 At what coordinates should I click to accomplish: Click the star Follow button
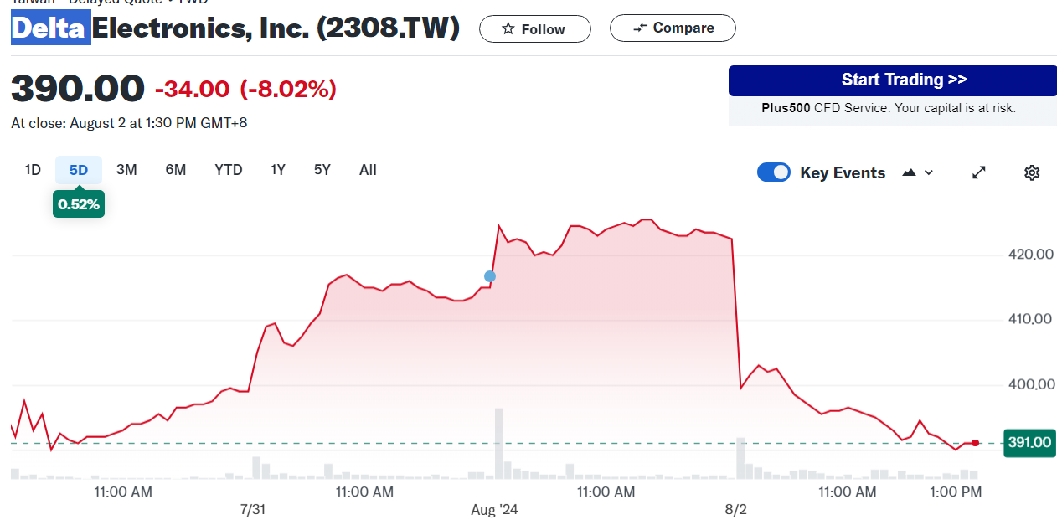(534, 29)
